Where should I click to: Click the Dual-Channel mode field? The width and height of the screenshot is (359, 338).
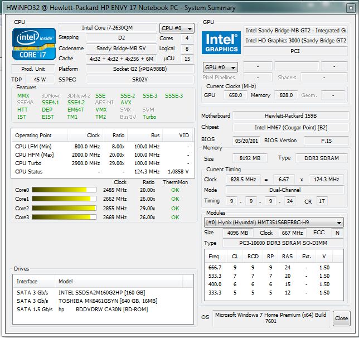click(x=285, y=190)
